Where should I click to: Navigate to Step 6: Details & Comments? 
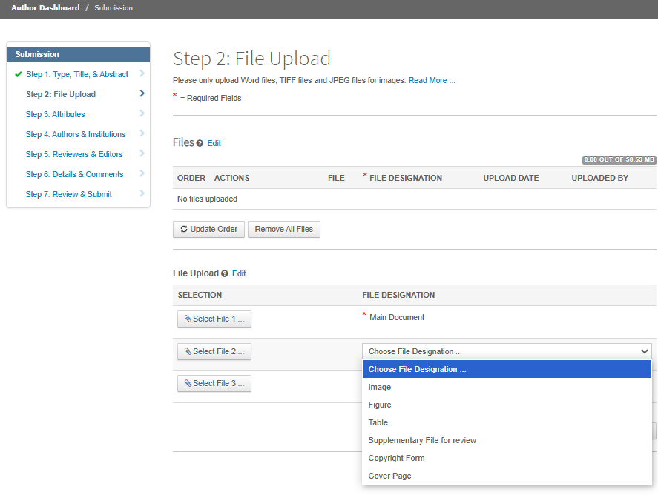74,174
